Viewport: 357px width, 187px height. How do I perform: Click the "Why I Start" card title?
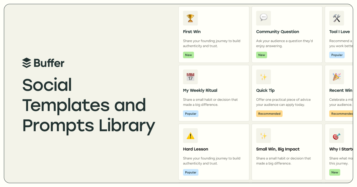click(x=341, y=149)
